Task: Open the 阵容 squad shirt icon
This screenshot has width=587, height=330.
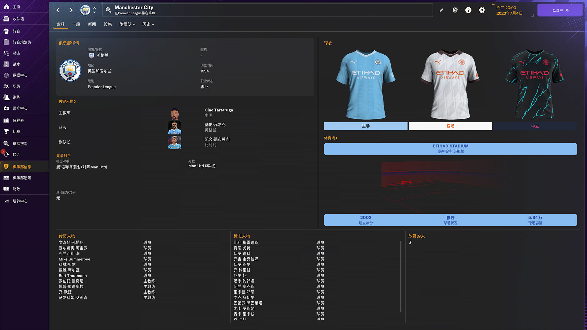Action: coord(6,31)
